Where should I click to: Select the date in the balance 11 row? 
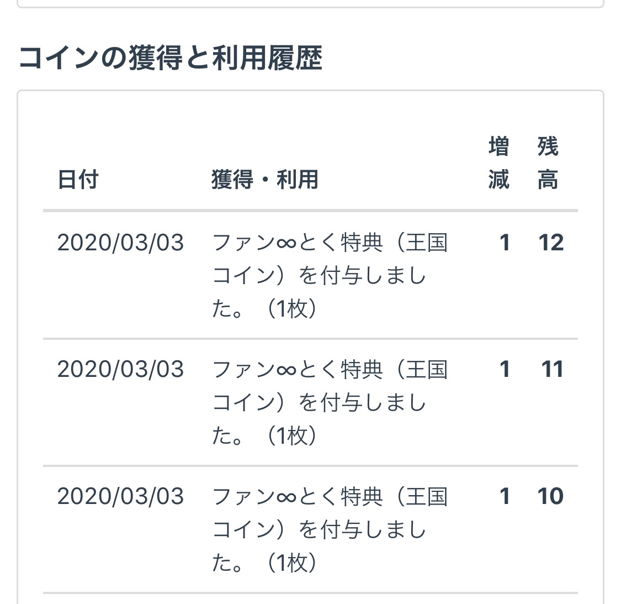pos(120,369)
